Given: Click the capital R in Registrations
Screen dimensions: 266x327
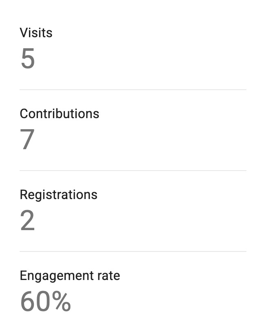Looking at the screenshot, I should coord(24,195).
